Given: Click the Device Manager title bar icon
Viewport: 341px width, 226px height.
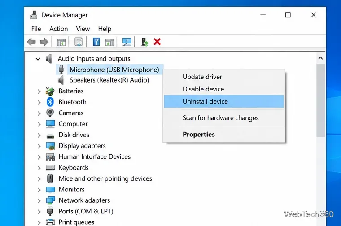Looking at the screenshot, I should tap(33, 15).
